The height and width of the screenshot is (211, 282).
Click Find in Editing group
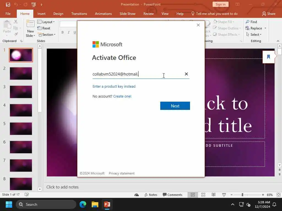tap(251, 22)
